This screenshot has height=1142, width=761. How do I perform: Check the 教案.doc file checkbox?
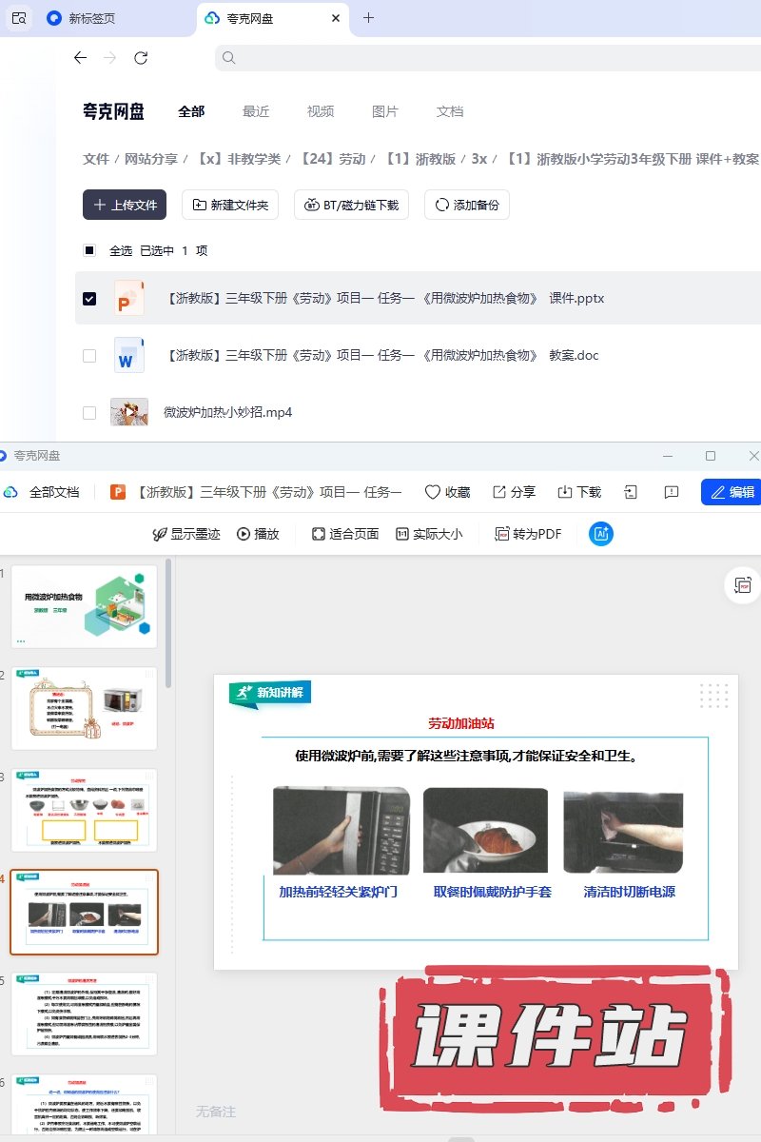[89, 356]
